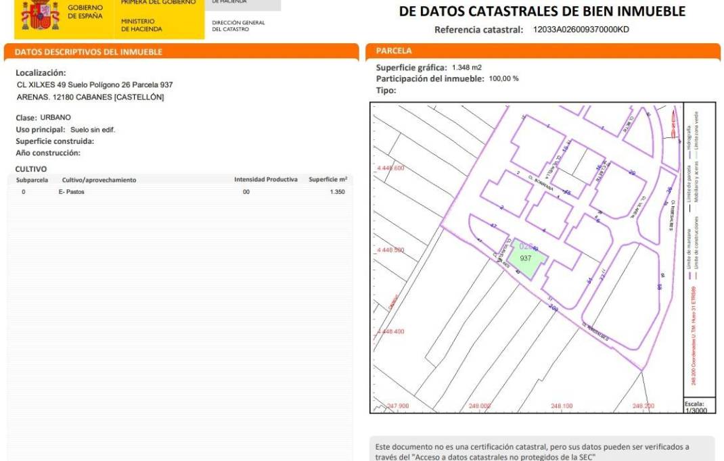
Task: Click the "CL XILXES 49" address line
Action: tap(94, 85)
